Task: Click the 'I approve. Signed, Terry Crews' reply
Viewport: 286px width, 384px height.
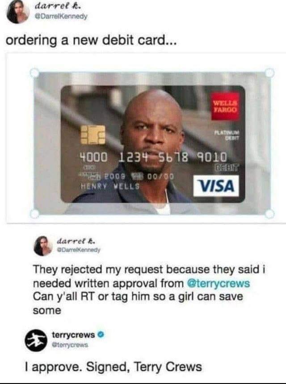Action: click(x=114, y=367)
